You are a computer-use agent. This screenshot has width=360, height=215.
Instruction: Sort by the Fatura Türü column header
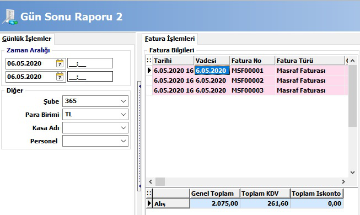click(310, 61)
